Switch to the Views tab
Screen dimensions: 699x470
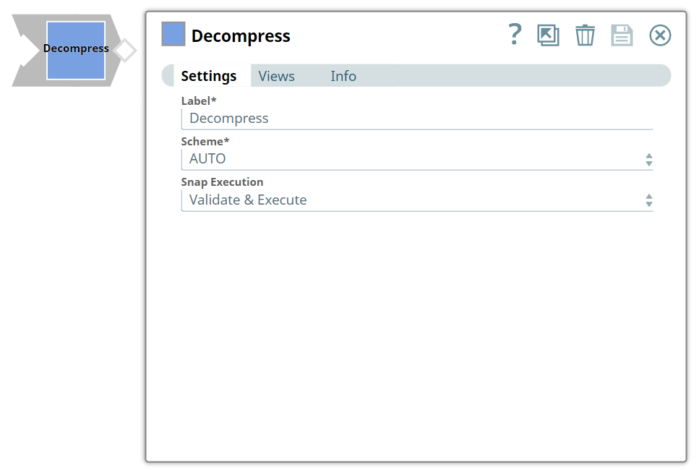[x=276, y=76]
